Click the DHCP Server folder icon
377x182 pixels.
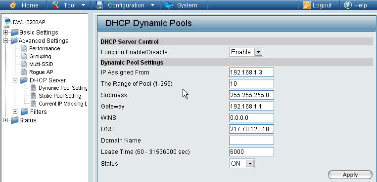(x=24, y=80)
